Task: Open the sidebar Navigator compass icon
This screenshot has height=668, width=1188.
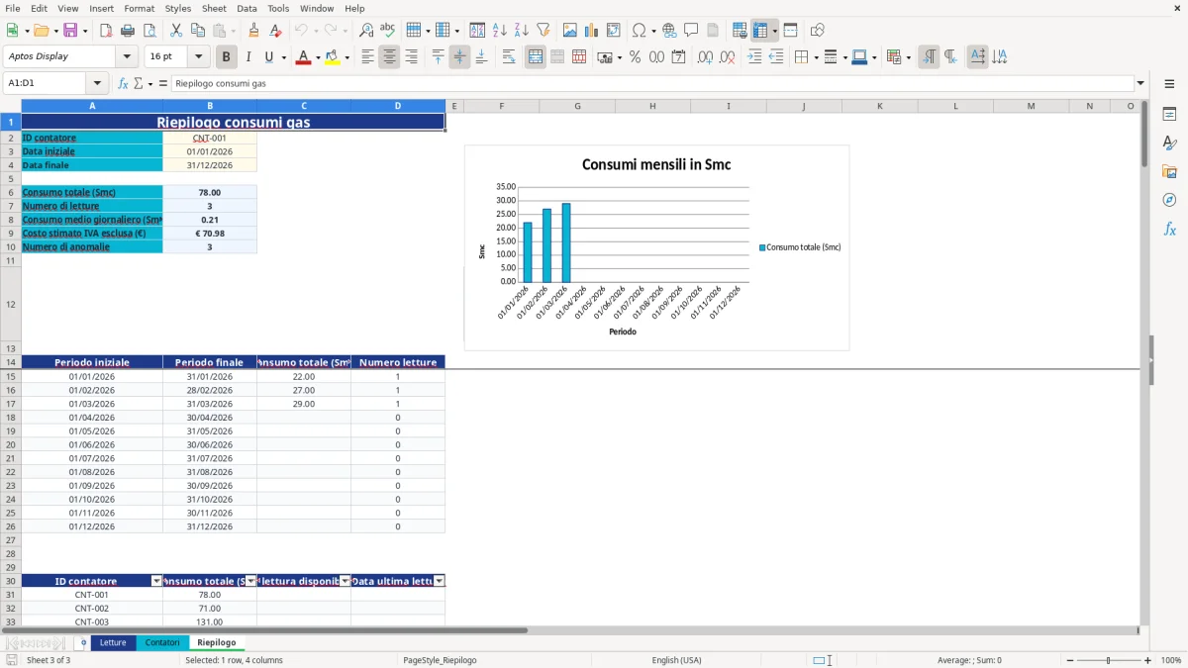Action: (1169, 200)
